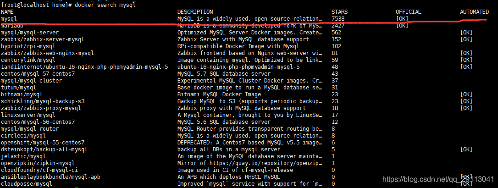The image size is (498, 188).
Task: Select the AUTOMATED column header
Action: (474, 12)
